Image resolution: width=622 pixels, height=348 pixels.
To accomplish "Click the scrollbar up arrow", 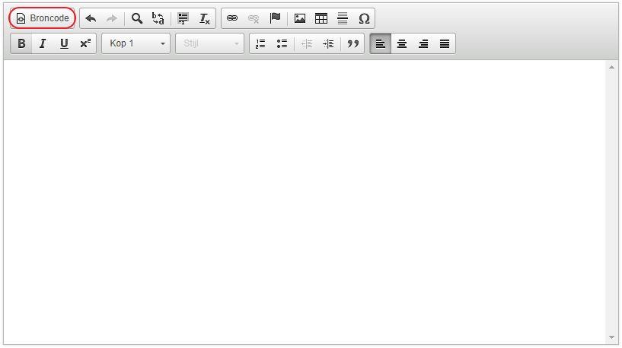I will click(x=611, y=68).
